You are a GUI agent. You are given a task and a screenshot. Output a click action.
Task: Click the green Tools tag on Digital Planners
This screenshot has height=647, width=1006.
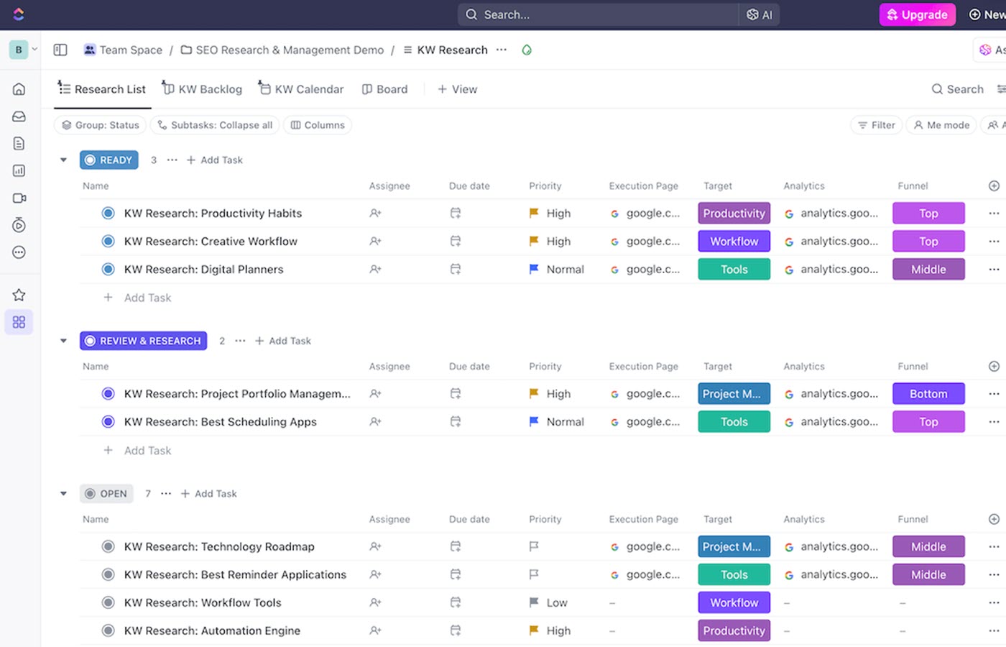coord(734,270)
